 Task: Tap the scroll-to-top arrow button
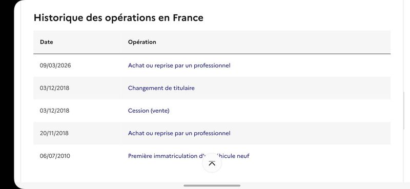212,163
